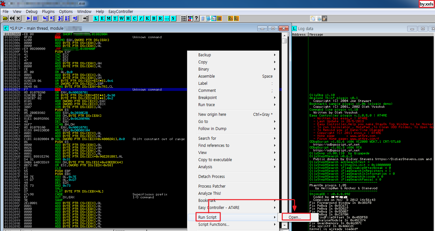
Task: Show Source via S toolbar button
Action: (x=173, y=18)
